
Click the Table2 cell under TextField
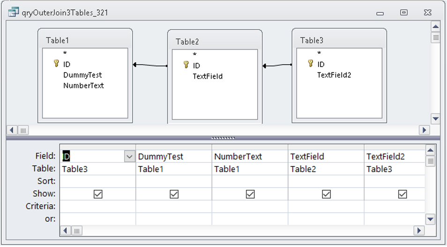[326, 169]
